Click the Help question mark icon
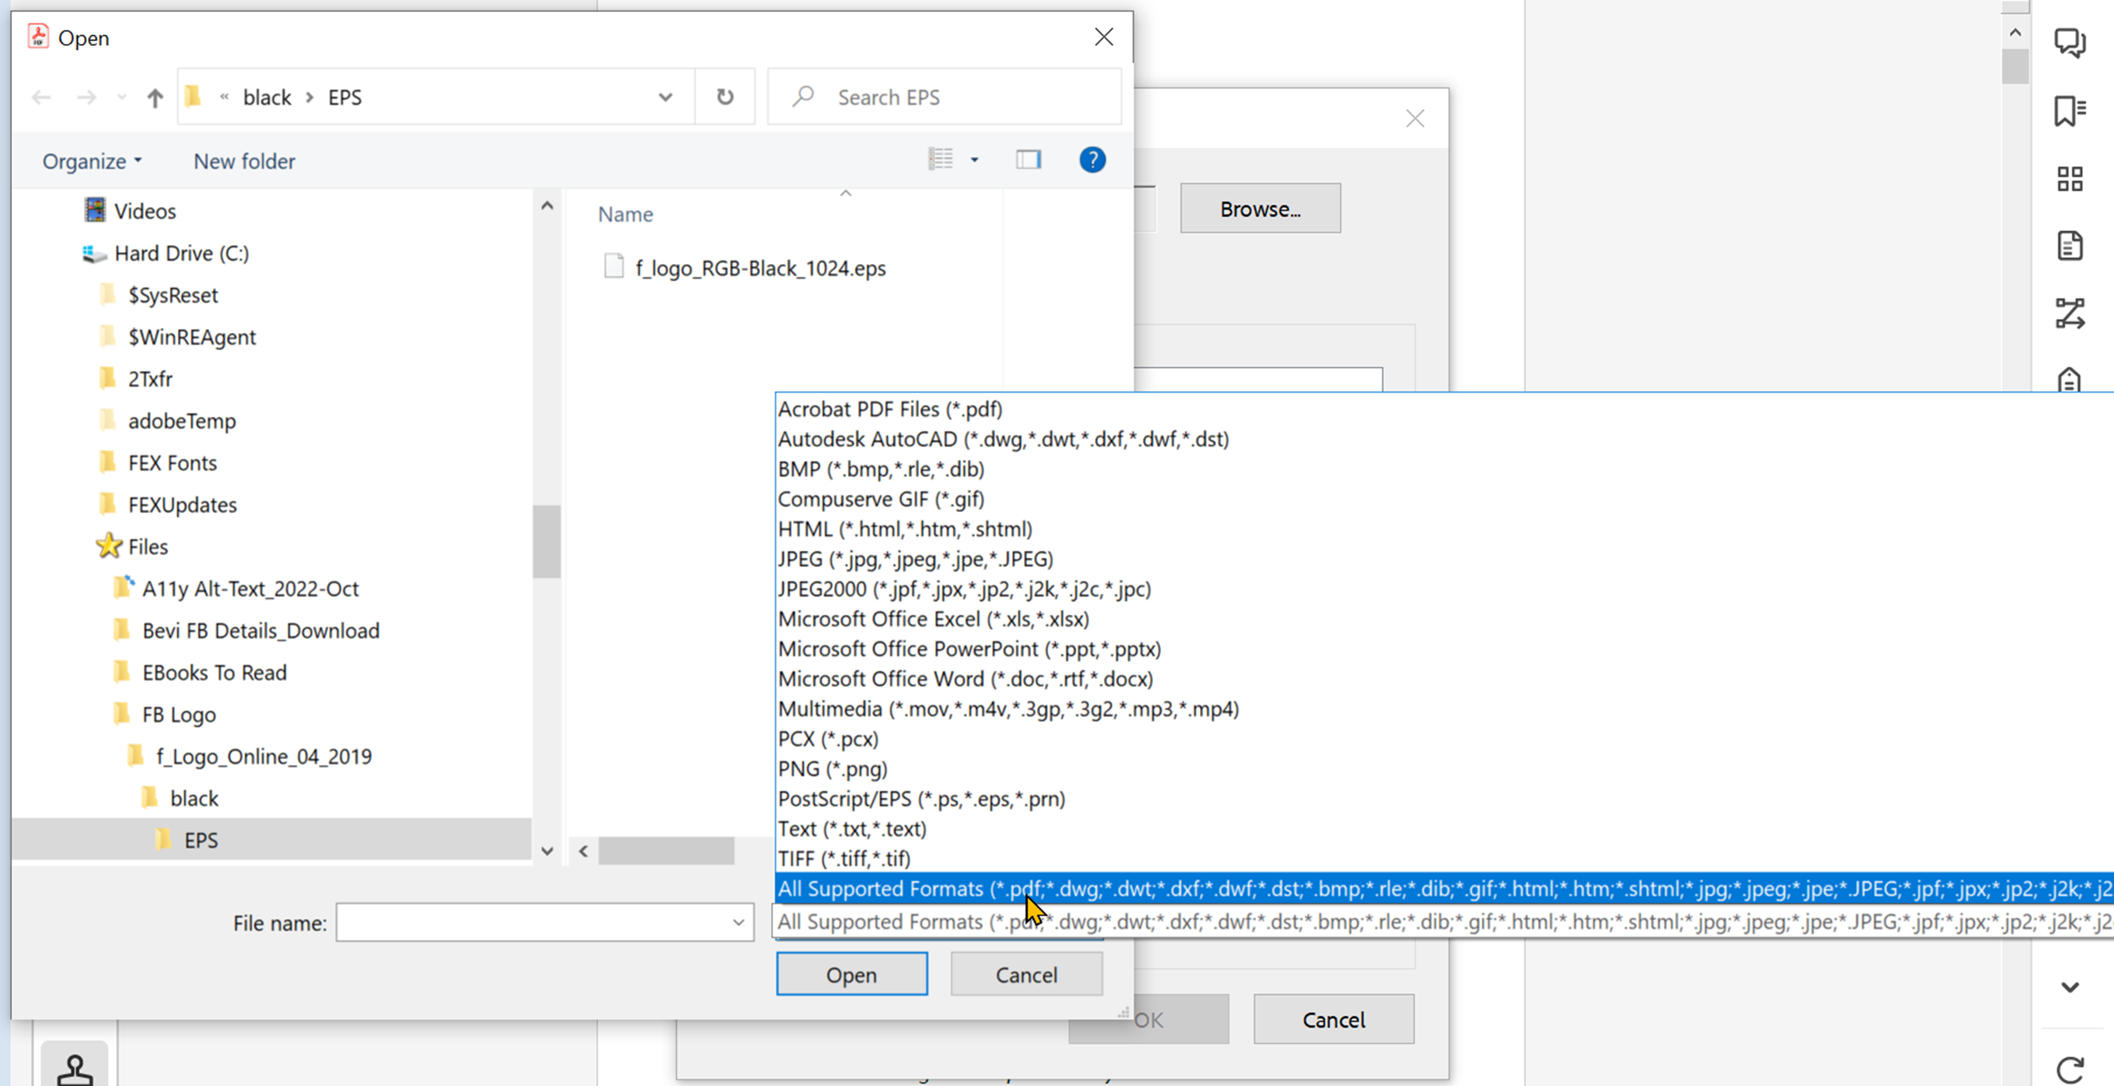This screenshot has height=1086, width=2114. click(1093, 160)
